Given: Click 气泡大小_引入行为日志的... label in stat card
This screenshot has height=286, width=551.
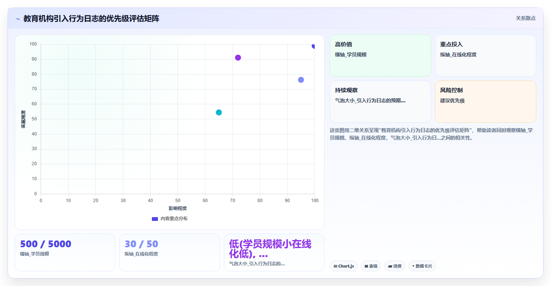Looking at the screenshot, I should pyautogui.click(x=257, y=264).
